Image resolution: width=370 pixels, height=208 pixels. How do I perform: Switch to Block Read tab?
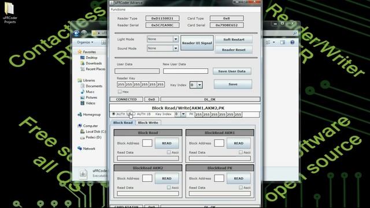click(x=123, y=122)
